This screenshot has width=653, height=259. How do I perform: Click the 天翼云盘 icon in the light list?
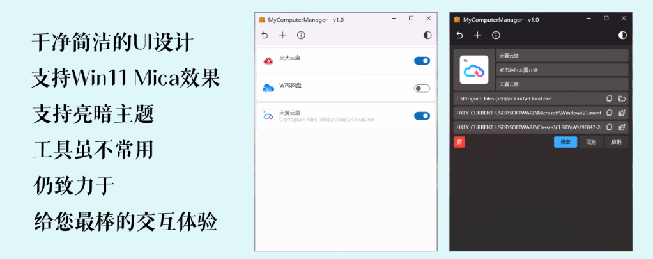(x=268, y=116)
